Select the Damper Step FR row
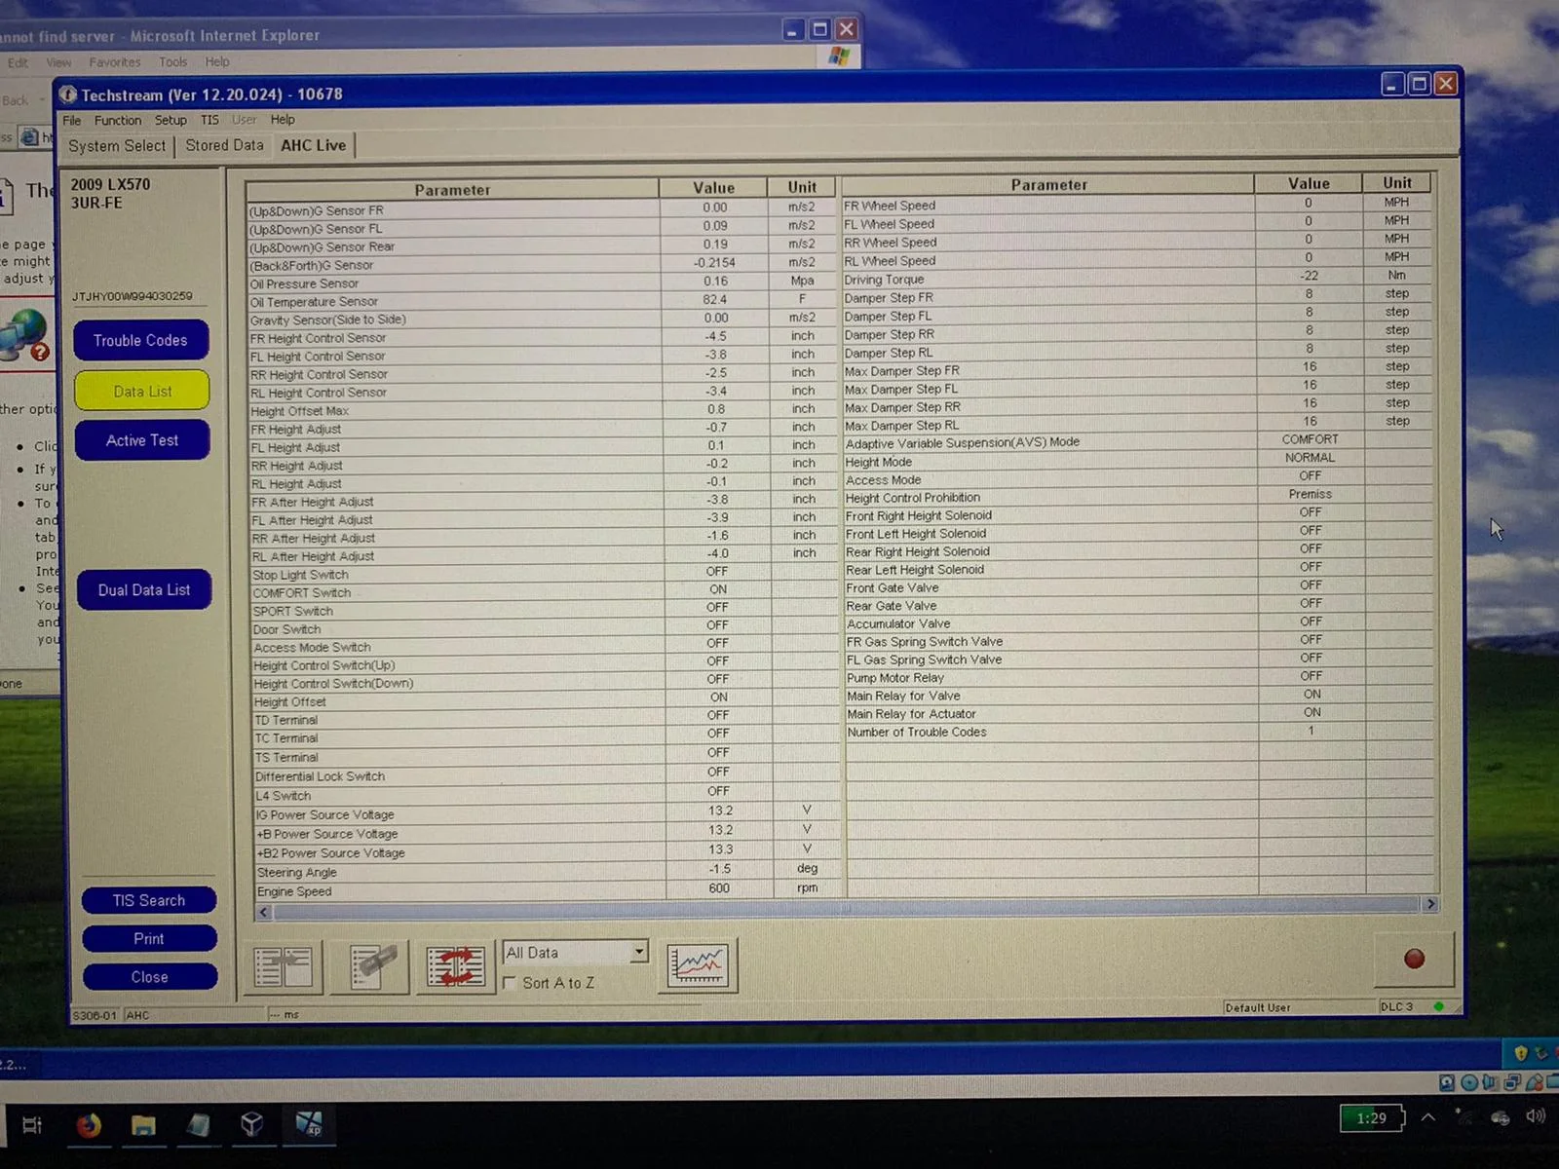The image size is (1559, 1169). click(x=1137, y=296)
